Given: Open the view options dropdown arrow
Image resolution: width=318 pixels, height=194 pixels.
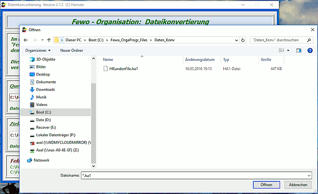Looking at the screenshot, I should click(x=288, y=51).
